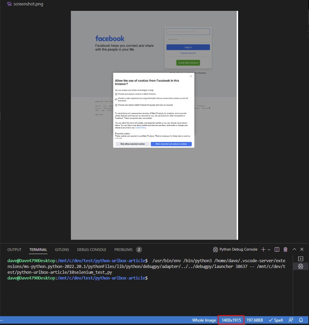The width and height of the screenshot is (309, 325).
Task: Maximize the panel with the up chevron
Action: point(294,250)
